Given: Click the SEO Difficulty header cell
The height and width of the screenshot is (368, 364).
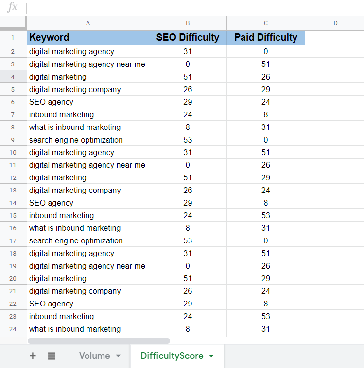Looking at the screenshot, I should (x=188, y=37).
